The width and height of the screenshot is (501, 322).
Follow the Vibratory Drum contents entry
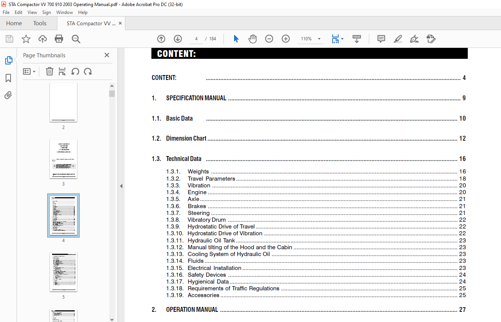[316, 220]
